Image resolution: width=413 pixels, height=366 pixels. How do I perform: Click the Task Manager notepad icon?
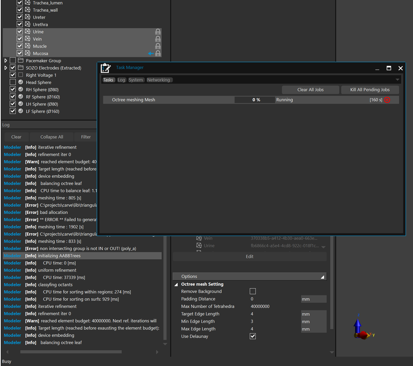106,68
